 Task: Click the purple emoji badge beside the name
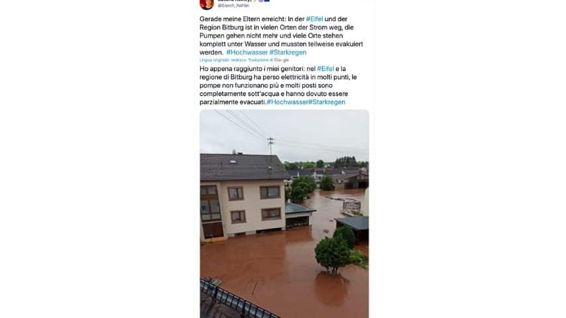pos(261,1)
